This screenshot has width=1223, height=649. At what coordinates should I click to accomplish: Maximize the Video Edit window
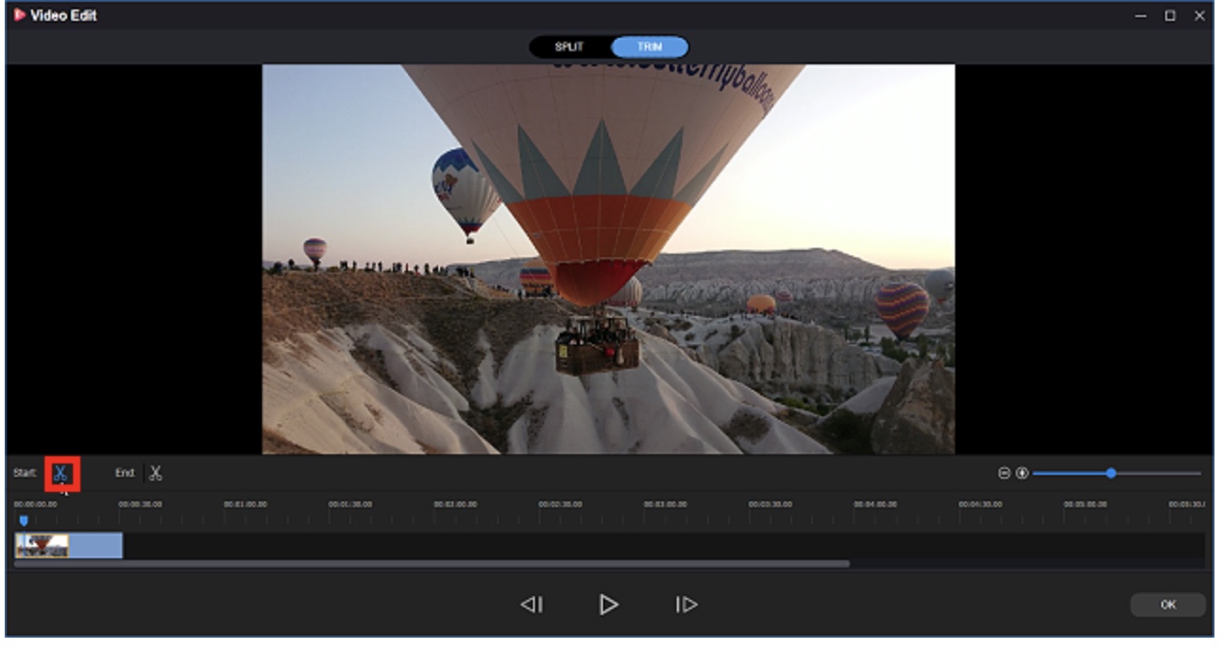click(1170, 15)
